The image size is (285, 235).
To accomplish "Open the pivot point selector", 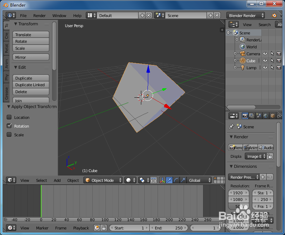I will [x=144, y=180].
